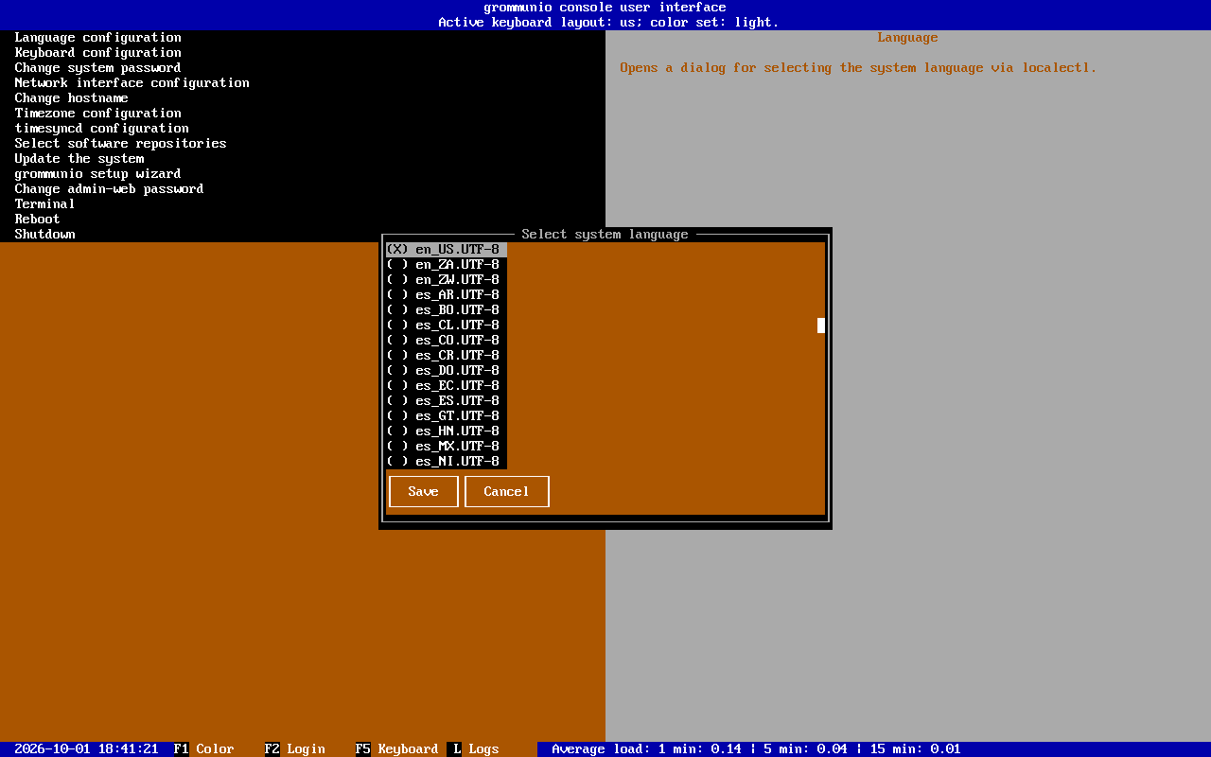The image size is (1211, 757).
Task: Click the Language heading in description pane
Action: click(x=908, y=38)
